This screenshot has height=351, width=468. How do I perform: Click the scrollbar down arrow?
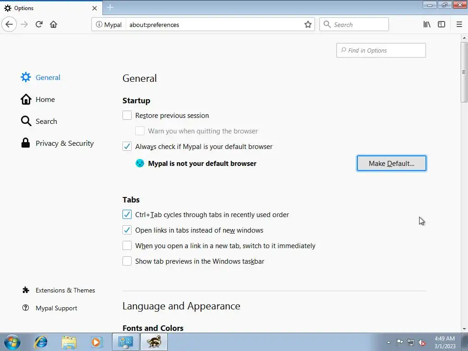(x=464, y=329)
